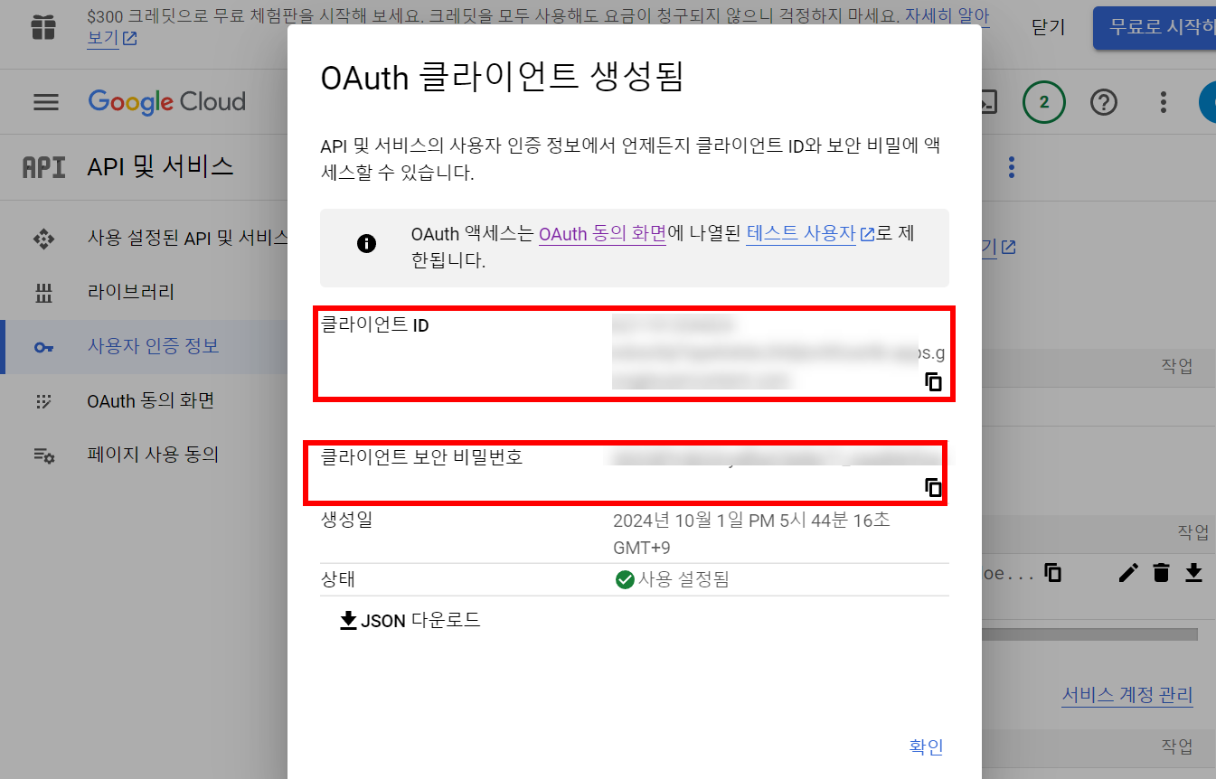Open the help question mark menu
This screenshot has height=779, width=1216.
[x=1103, y=102]
